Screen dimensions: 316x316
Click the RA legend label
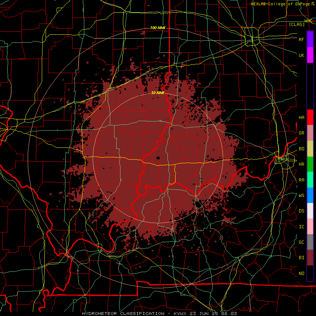pyautogui.click(x=301, y=180)
